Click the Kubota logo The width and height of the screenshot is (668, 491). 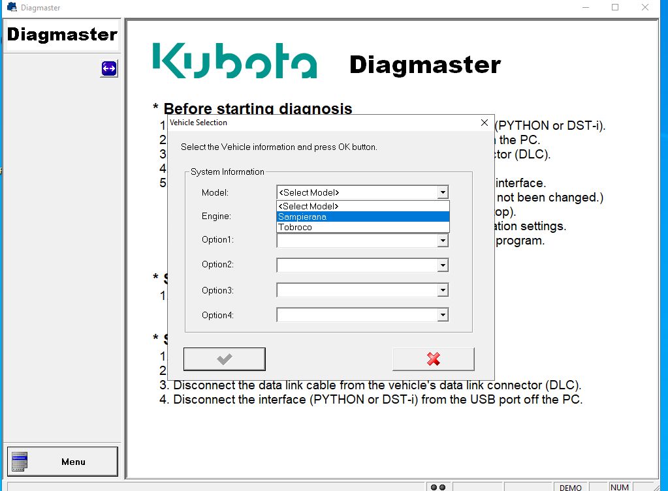pos(234,61)
